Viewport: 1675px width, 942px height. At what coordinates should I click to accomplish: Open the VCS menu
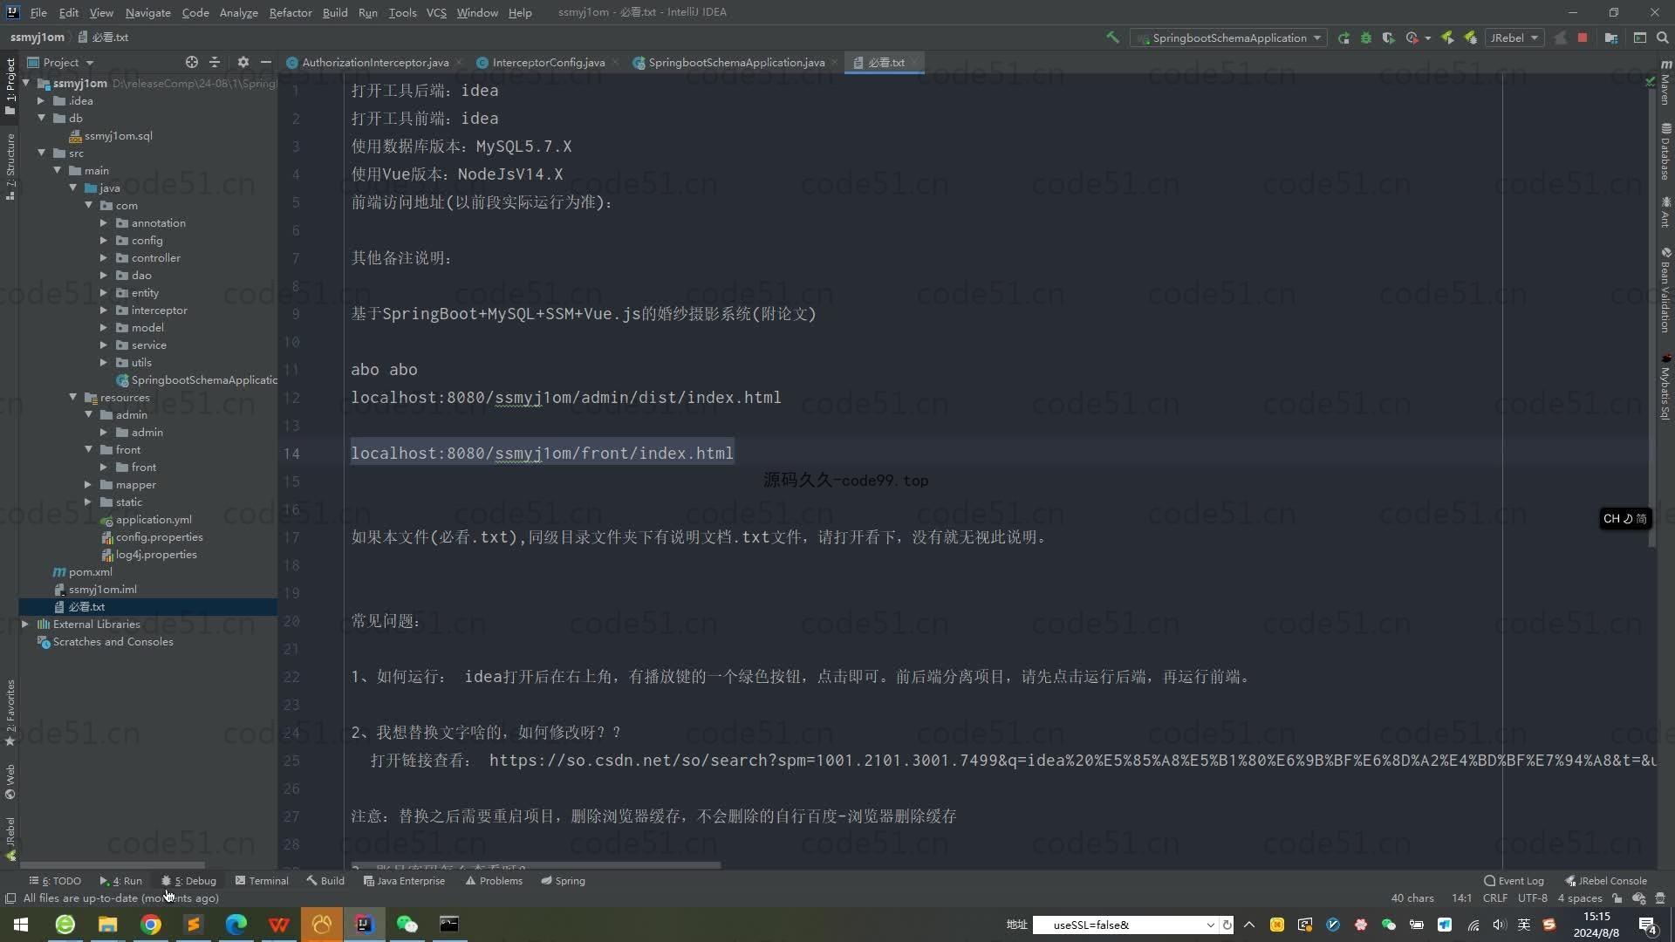coord(436,12)
